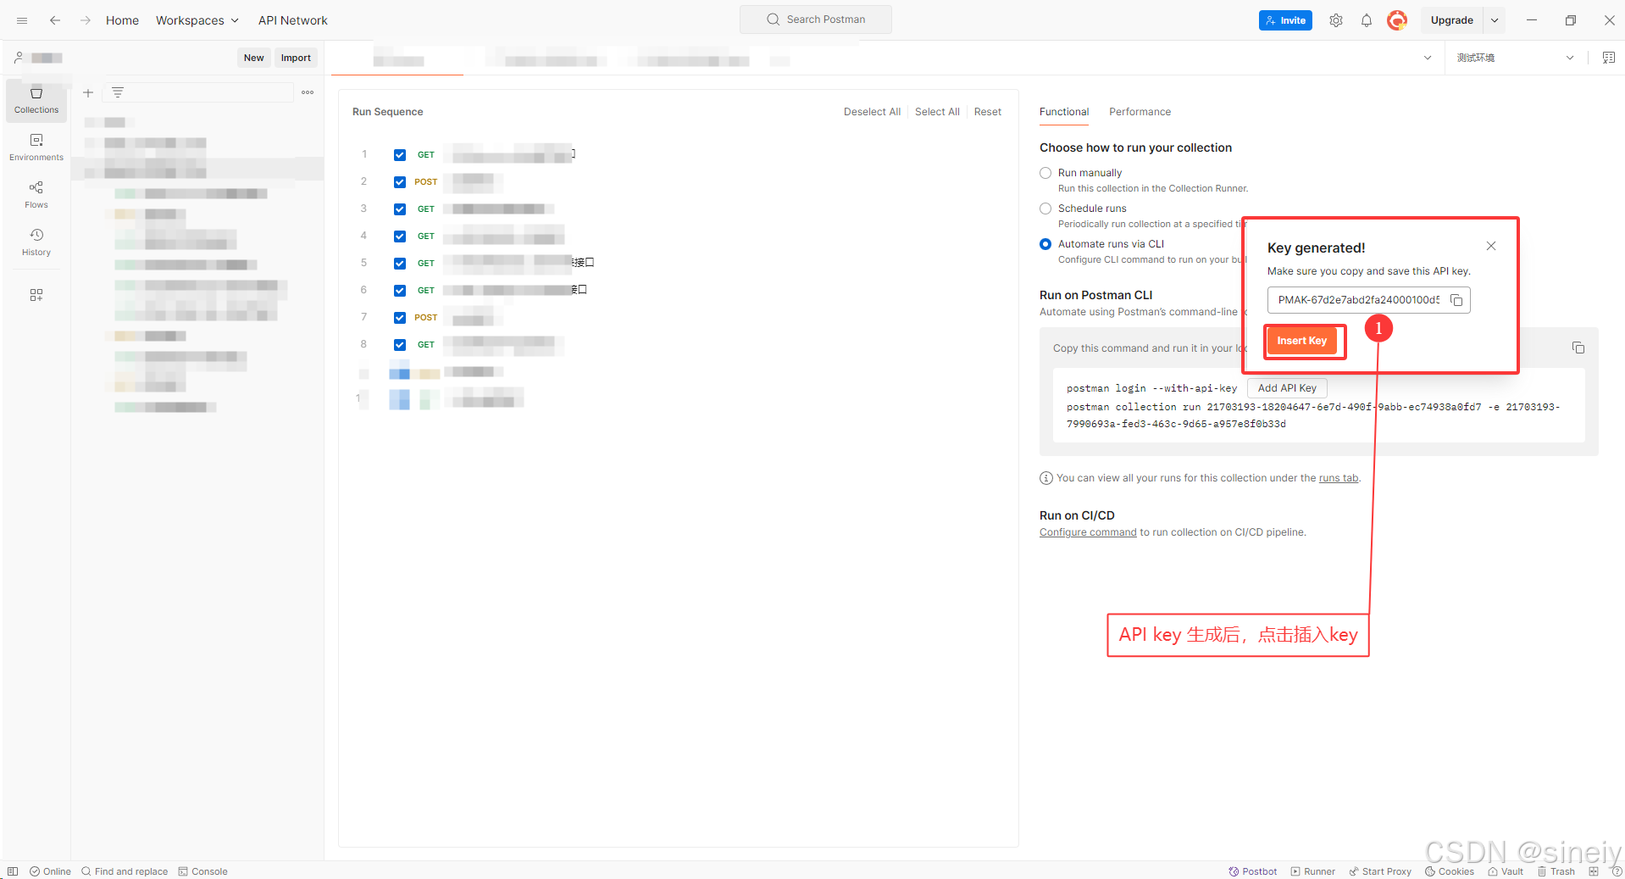The width and height of the screenshot is (1625, 879).
Task: Open Find and replace
Action: click(x=125, y=871)
